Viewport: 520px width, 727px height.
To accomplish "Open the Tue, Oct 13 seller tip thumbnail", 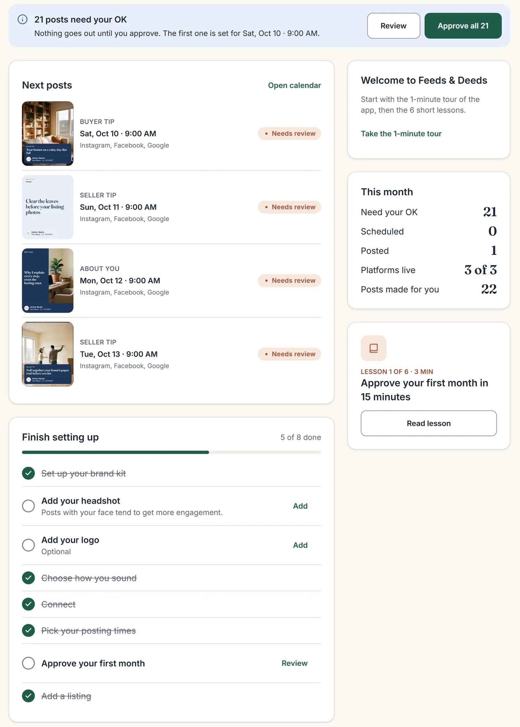I will (x=48, y=354).
